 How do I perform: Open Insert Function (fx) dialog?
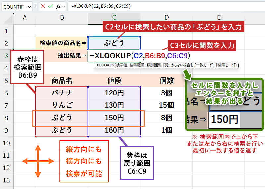pos(59,6)
